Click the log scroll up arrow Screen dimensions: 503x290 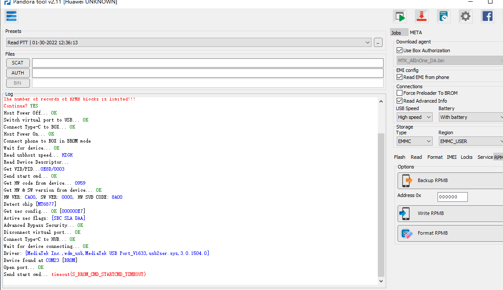tap(381, 102)
